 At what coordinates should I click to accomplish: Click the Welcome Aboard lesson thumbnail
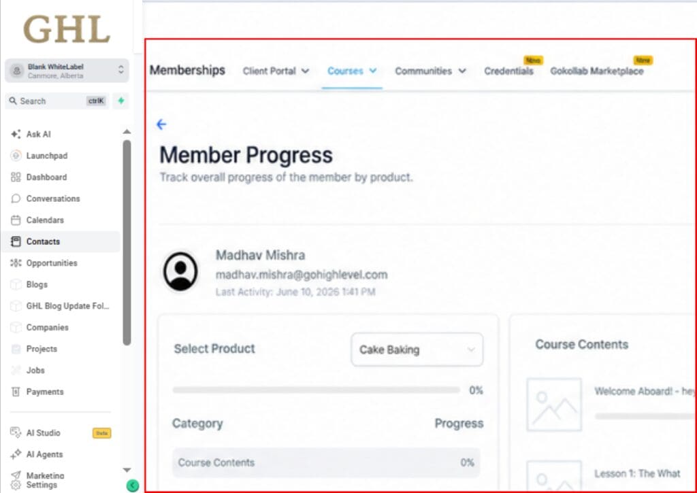tap(554, 405)
